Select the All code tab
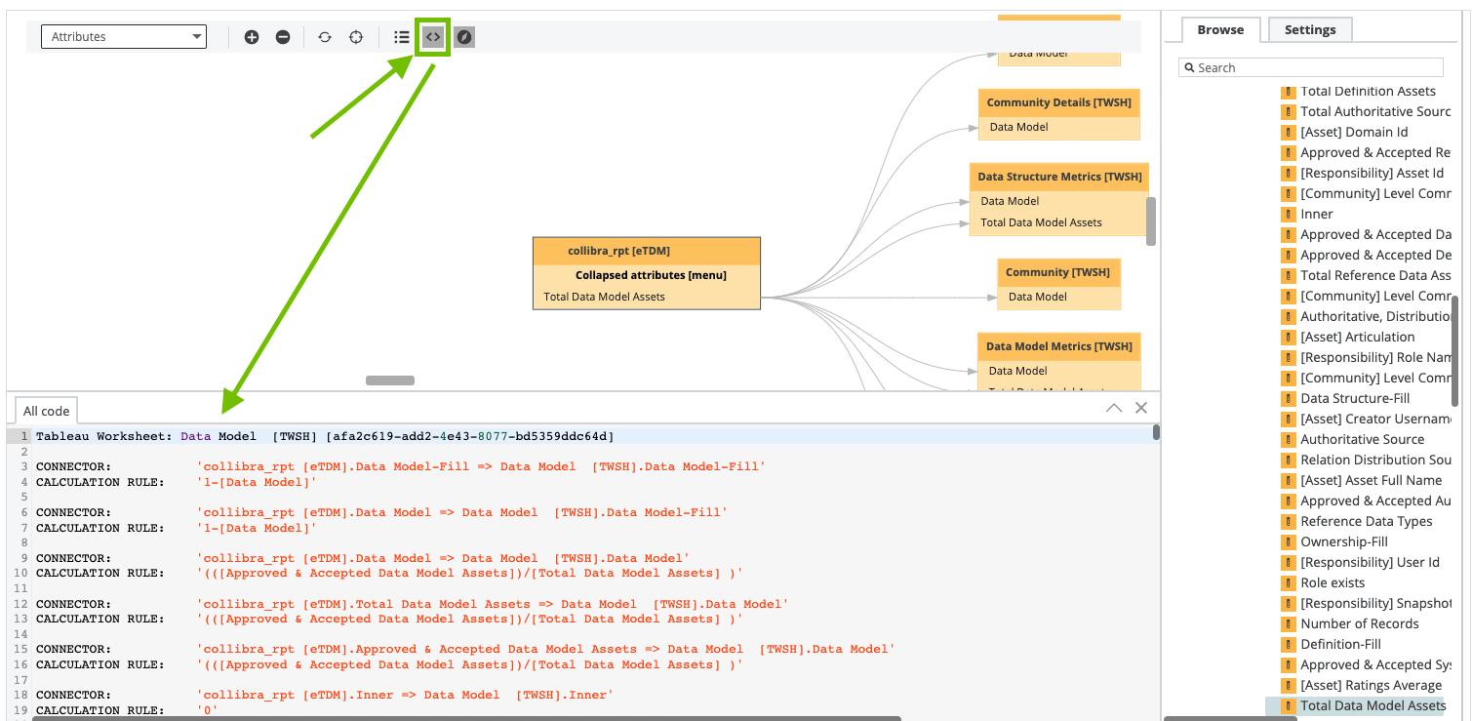Viewport: 1472px width, 721px height. 46,412
